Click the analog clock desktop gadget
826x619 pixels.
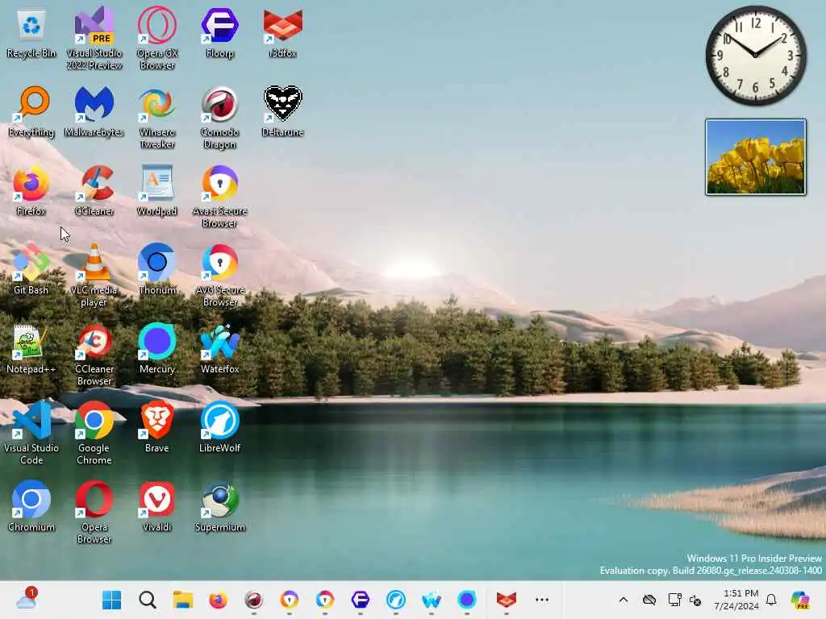[755, 55]
